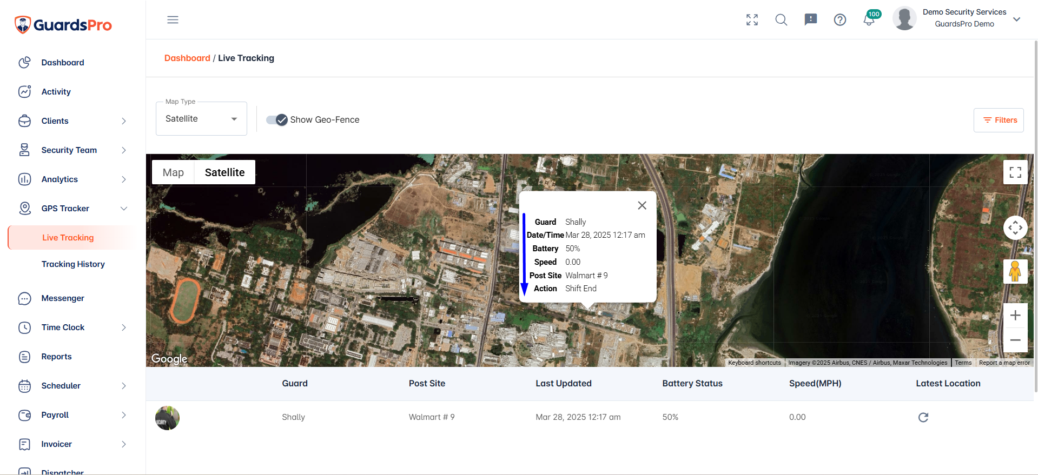Image resolution: width=1038 pixels, height=475 pixels.
Task: Open the hamburger menu icon
Action: 173,20
